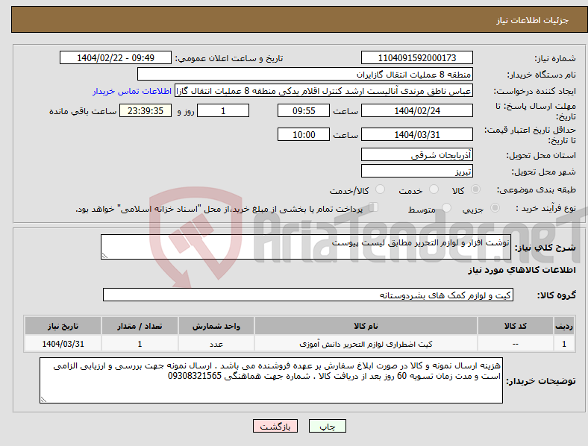Image resolution: width=588 pixels, height=446 pixels.
Task: Select the خدمت radio button
Action: pos(434,189)
